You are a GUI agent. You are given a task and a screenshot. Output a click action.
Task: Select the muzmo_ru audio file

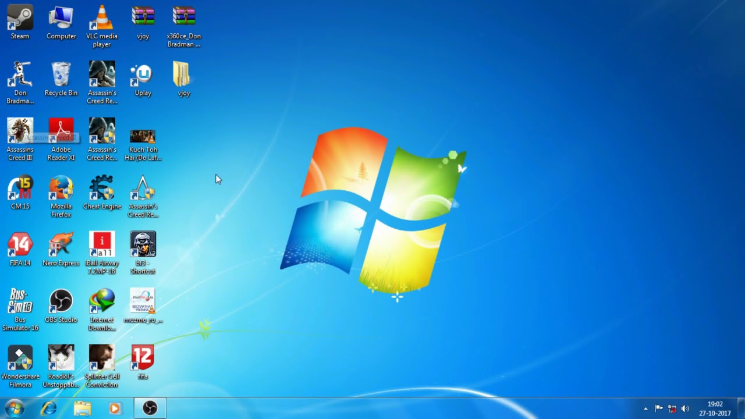coord(143,306)
